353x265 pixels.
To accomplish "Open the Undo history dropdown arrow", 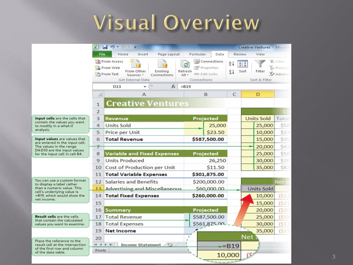I will [118, 47].
